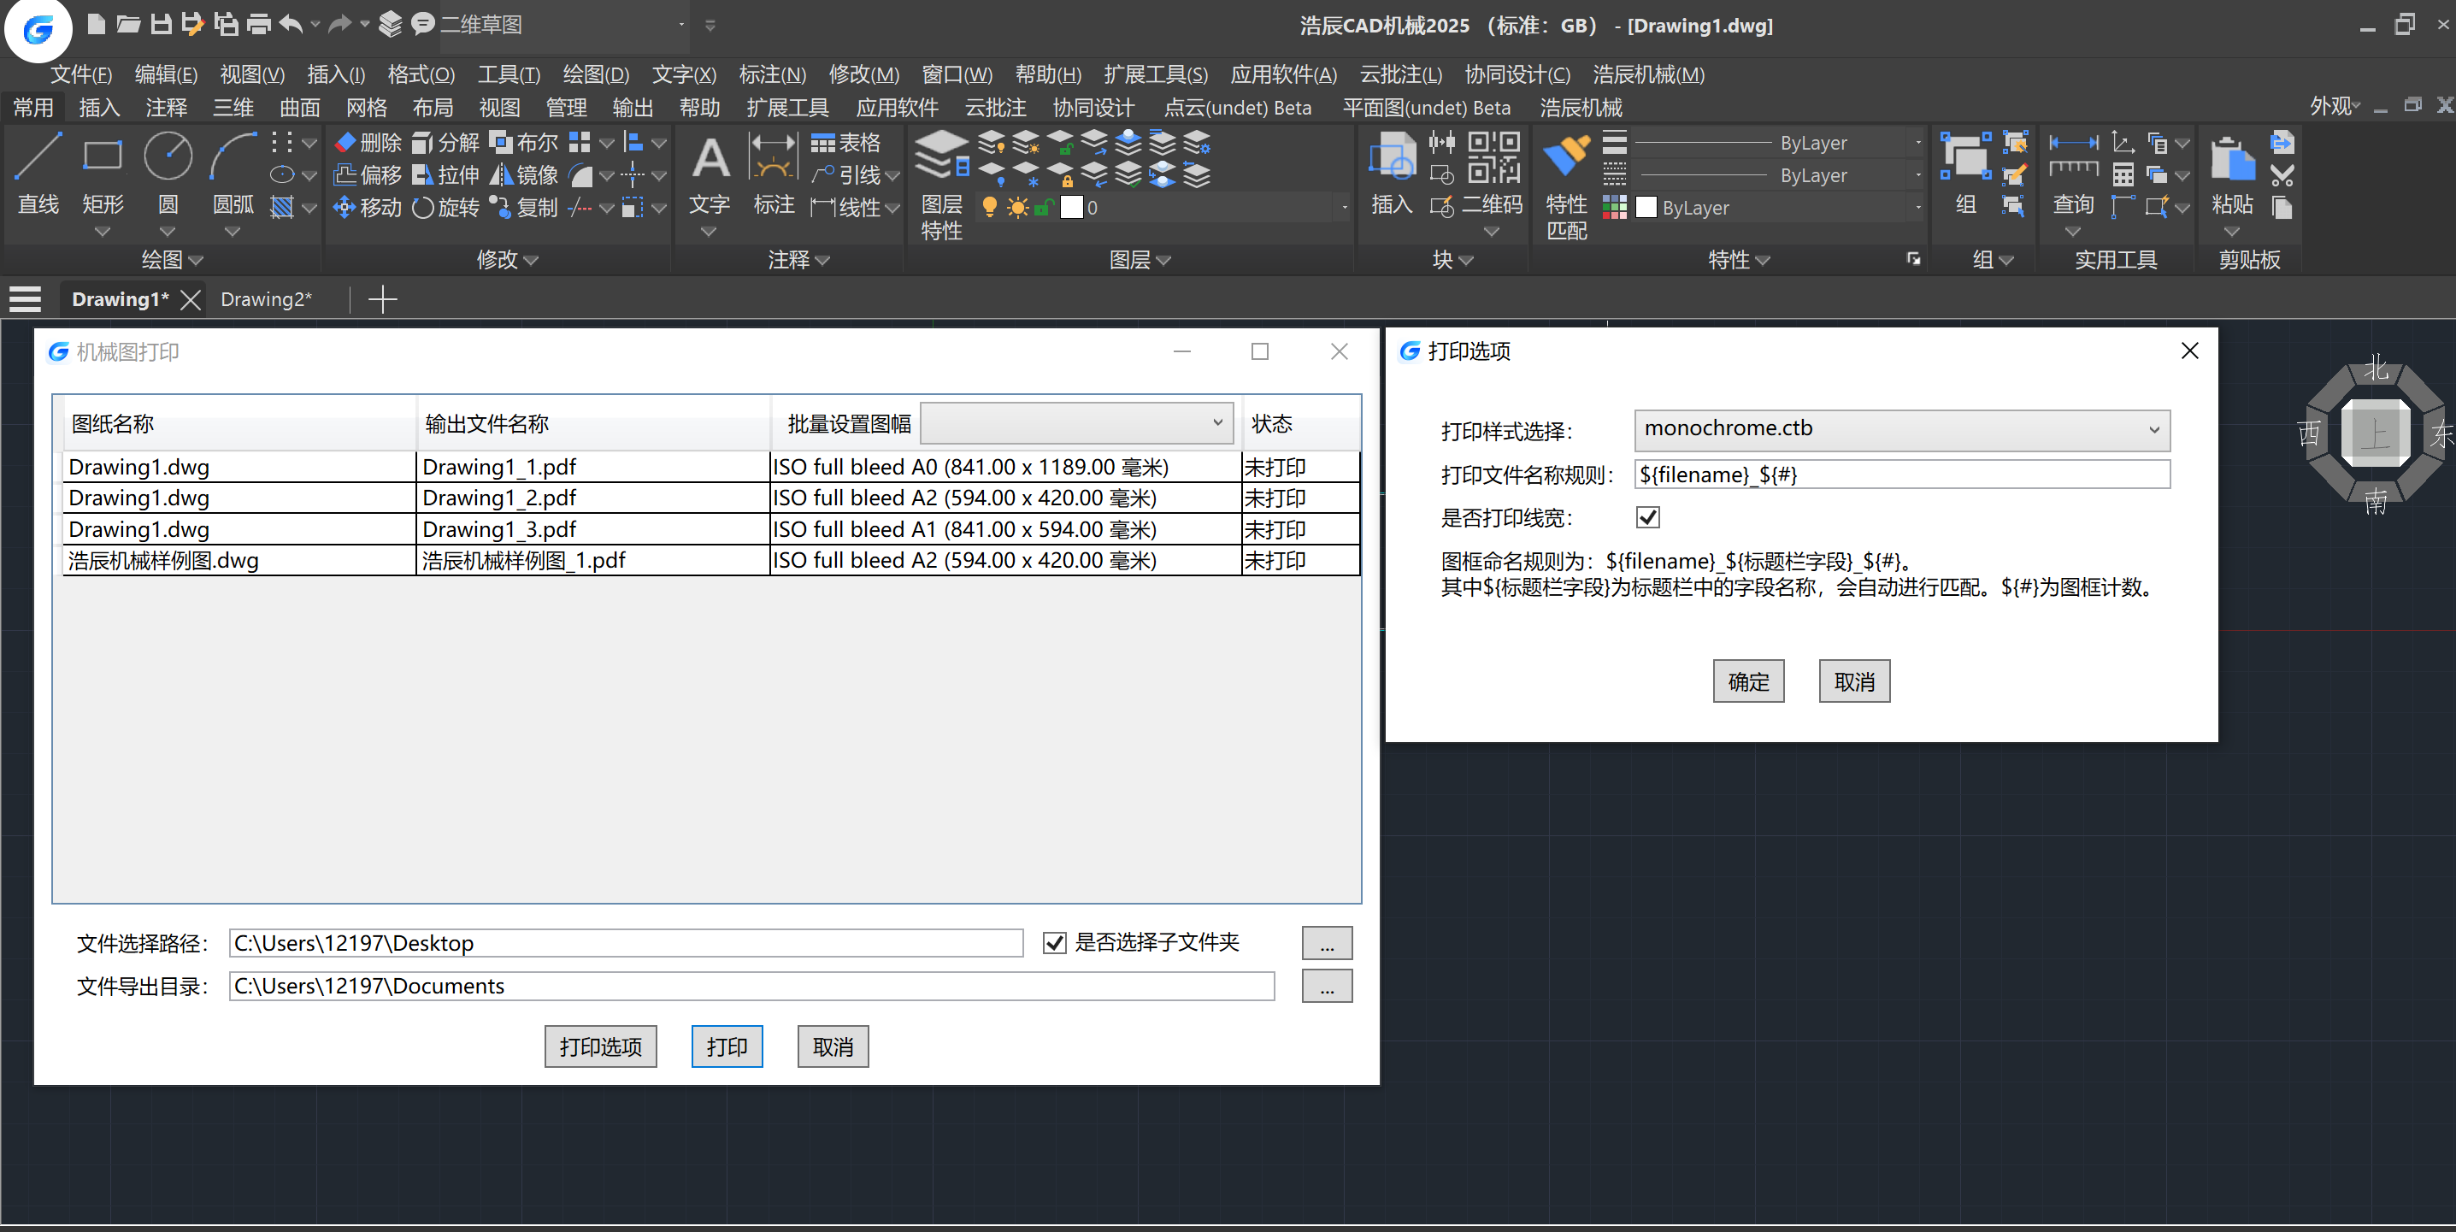Select the 矩形 rectangle tool
Viewport: 2456px width, 1232px height.
pos(102,157)
